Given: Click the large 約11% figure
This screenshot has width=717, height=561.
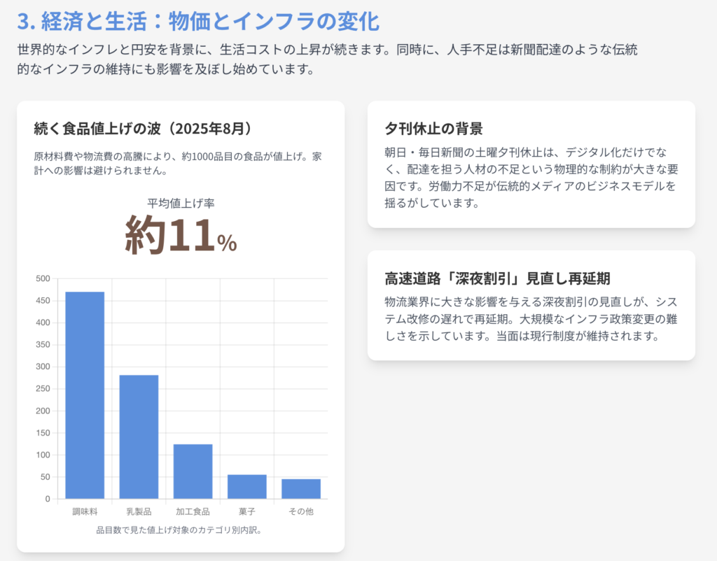Looking at the screenshot, I should (x=181, y=235).
